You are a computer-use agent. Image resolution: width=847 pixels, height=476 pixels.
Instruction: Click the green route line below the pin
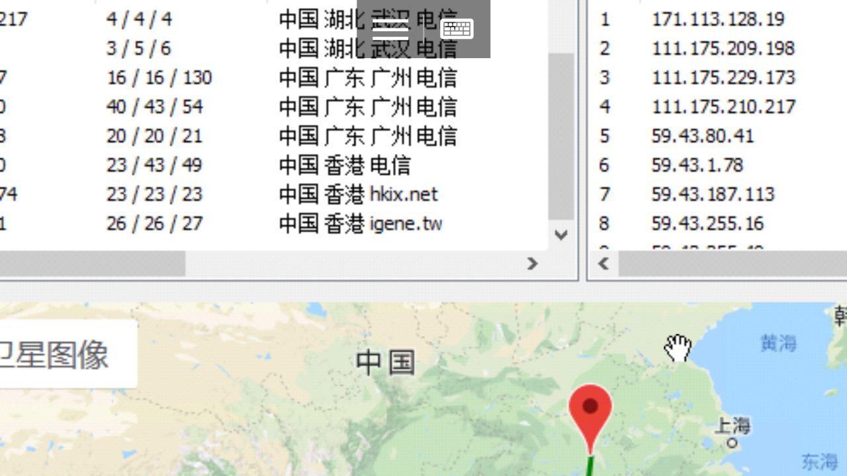point(590,465)
